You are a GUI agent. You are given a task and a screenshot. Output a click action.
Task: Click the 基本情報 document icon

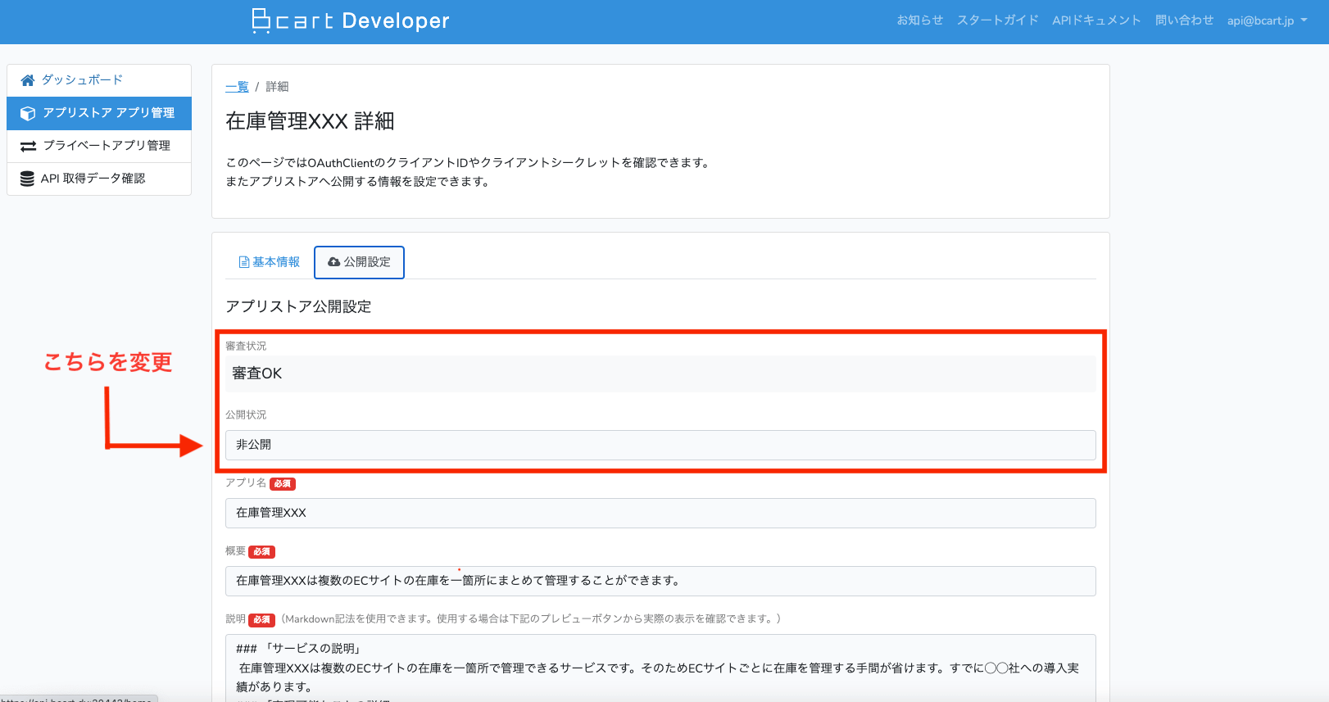[x=243, y=262]
